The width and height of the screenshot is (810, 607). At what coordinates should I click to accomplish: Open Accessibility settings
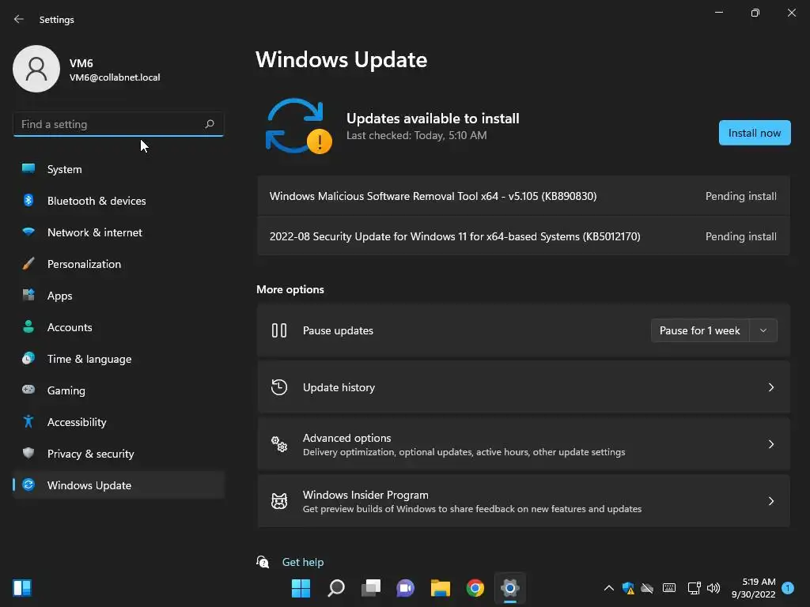[x=119, y=422]
